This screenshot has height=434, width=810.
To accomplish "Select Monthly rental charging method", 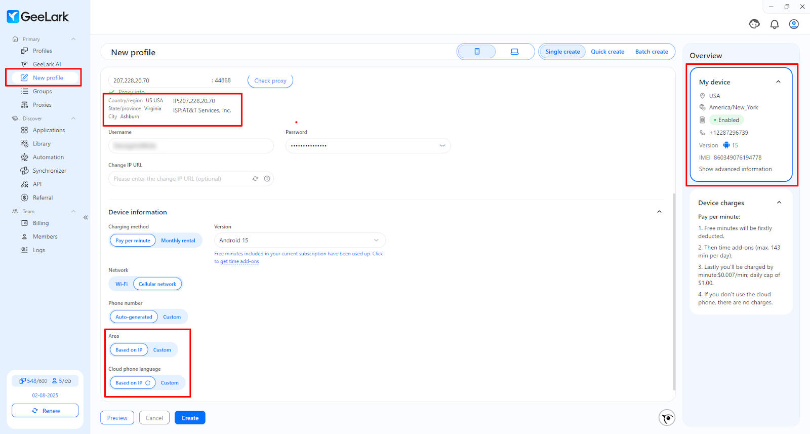I will [178, 241].
